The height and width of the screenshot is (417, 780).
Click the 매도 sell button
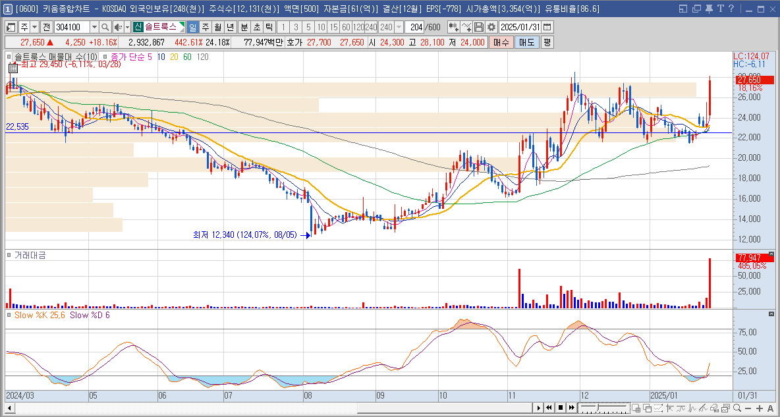point(527,42)
